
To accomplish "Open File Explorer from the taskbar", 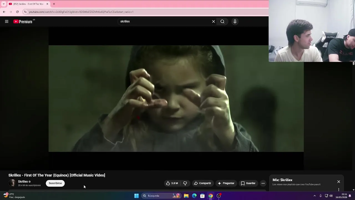I will point(186,196).
